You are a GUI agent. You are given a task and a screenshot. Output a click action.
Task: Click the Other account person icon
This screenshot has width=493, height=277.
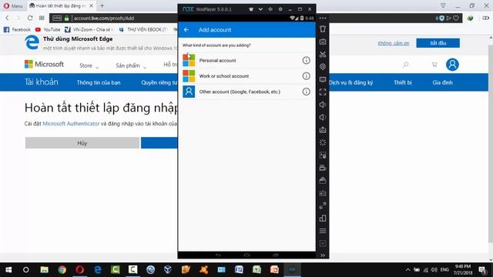tap(189, 92)
